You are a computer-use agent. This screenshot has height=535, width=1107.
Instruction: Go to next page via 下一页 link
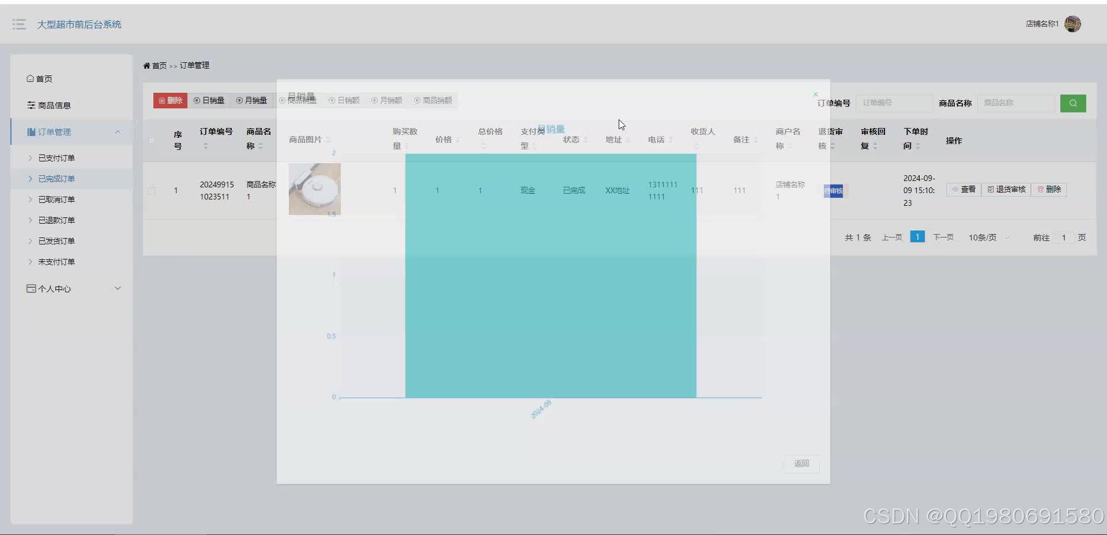[943, 236]
